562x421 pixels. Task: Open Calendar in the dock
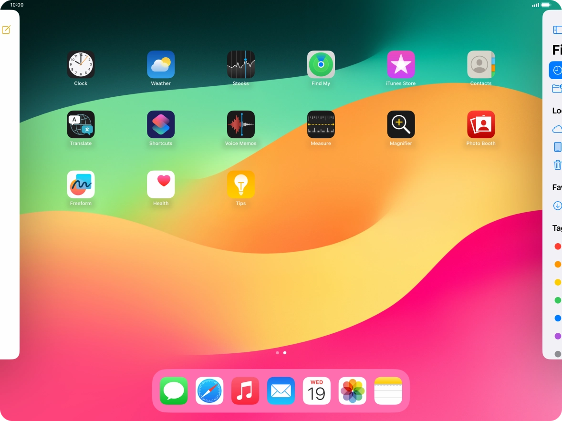(x=317, y=391)
